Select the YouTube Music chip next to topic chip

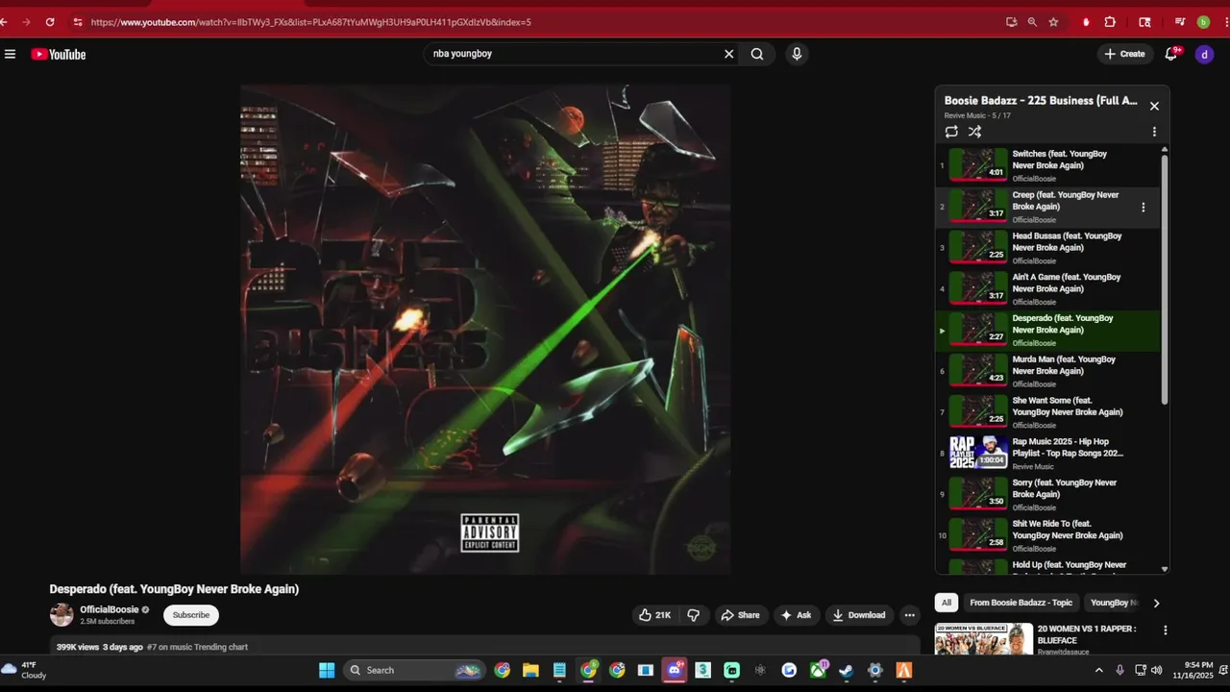(x=1113, y=603)
